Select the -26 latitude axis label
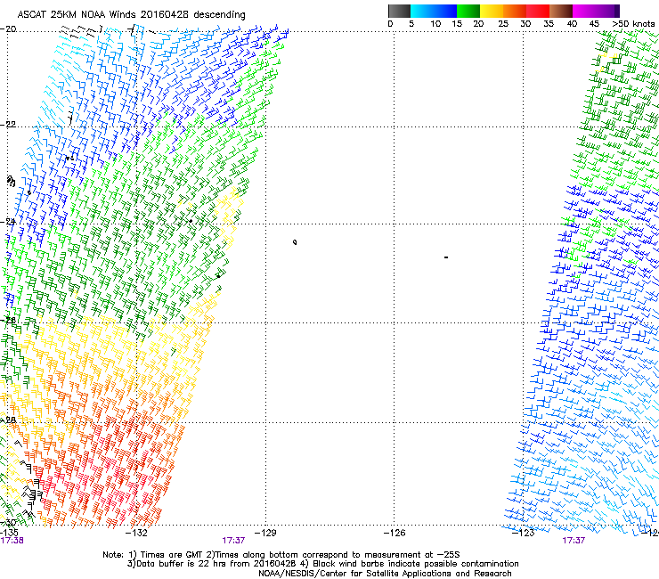Image resolution: width=659 pixels, height=579 pixels. [8, 321]
